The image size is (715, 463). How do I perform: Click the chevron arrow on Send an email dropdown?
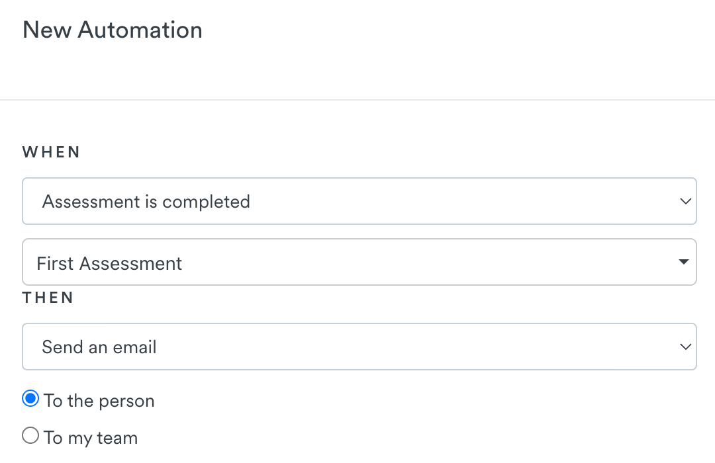[x=685, y=347]
